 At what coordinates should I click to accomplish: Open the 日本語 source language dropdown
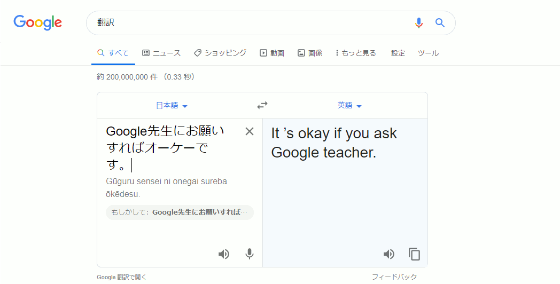pyautogui.click(x=172, y=106)
